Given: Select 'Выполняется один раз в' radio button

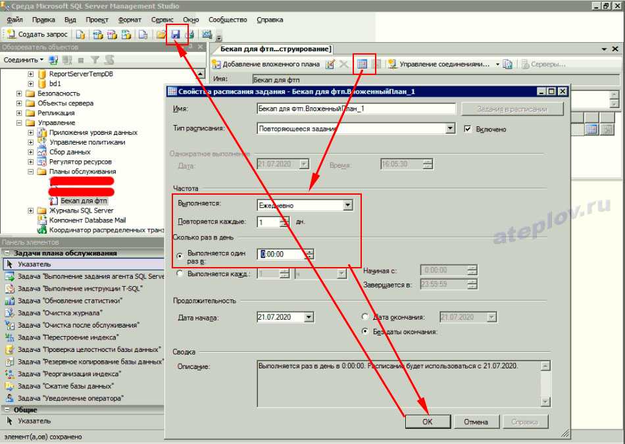Looking at the screenshot, I should click(180, 255).
